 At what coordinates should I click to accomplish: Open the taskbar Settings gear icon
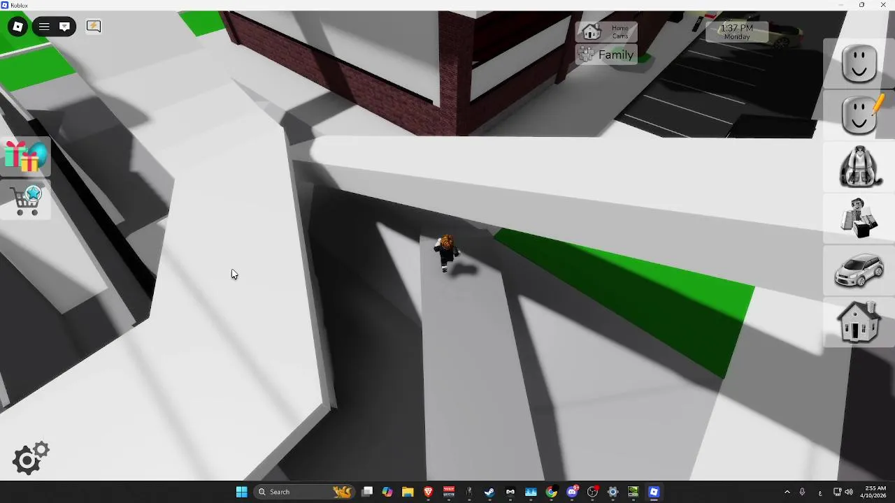click(613, 492)
